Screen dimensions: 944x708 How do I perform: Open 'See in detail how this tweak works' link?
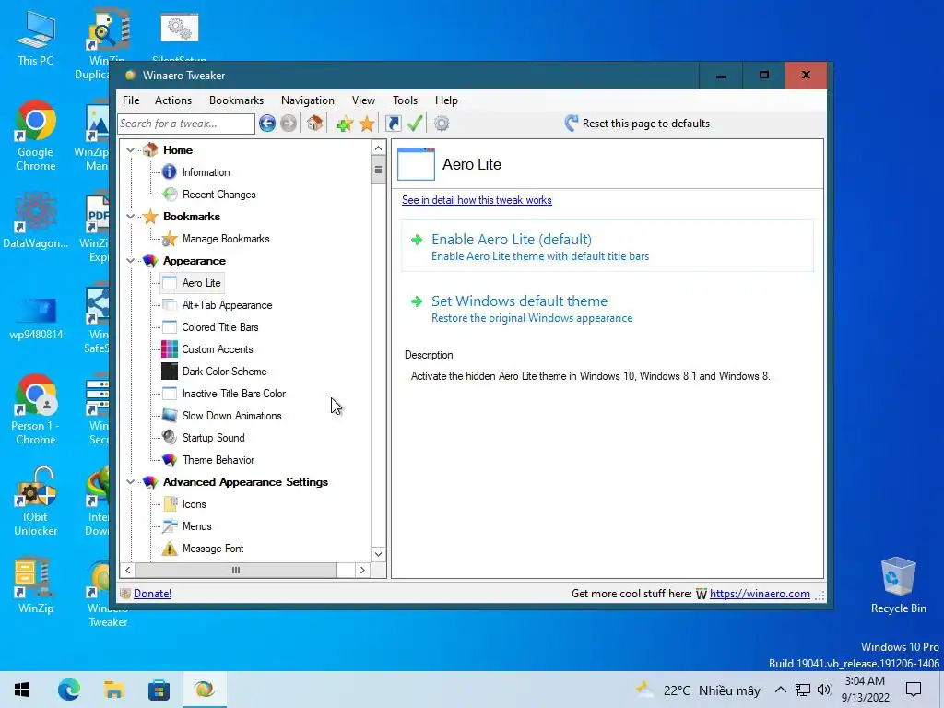(477, 200)
